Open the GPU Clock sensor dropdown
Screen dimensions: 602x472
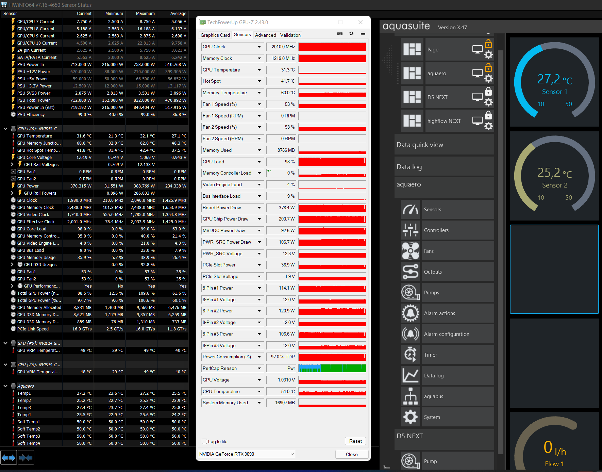click(x=259, y=47)
